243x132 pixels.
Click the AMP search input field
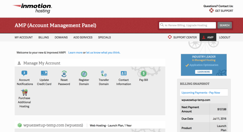[187, 25]
